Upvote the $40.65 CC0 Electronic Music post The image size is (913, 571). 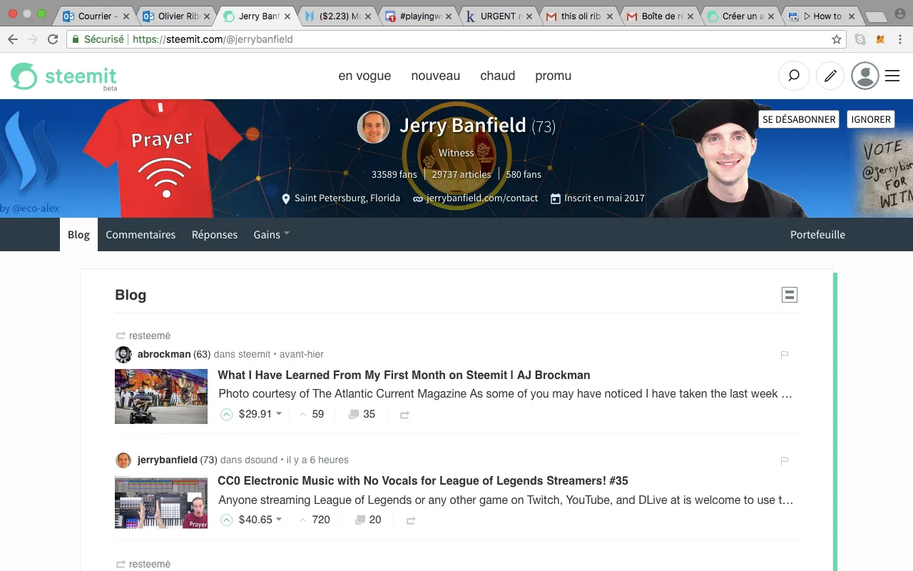pyautogui.click(x=226, y=520)
